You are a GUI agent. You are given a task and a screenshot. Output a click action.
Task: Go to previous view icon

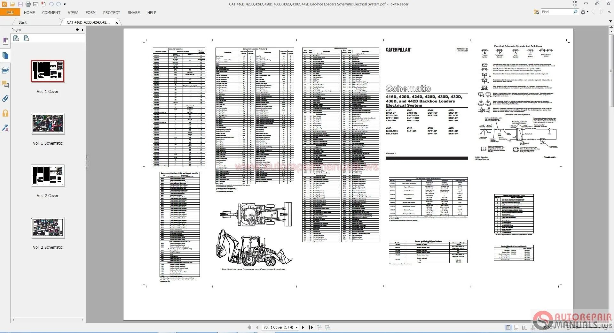click(x=319, y=327)
